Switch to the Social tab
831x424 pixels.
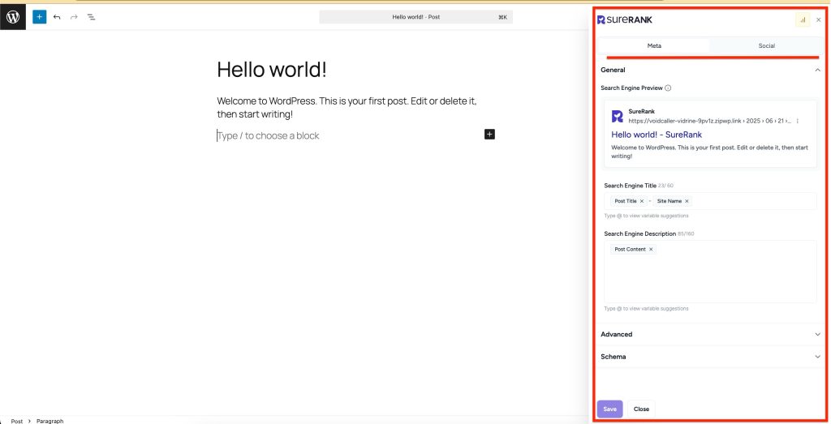pos(766,46)
